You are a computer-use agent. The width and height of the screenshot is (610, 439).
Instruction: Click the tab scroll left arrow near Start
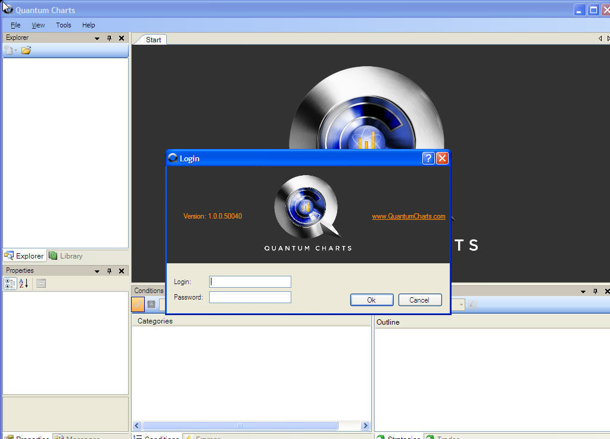(600, 39)
